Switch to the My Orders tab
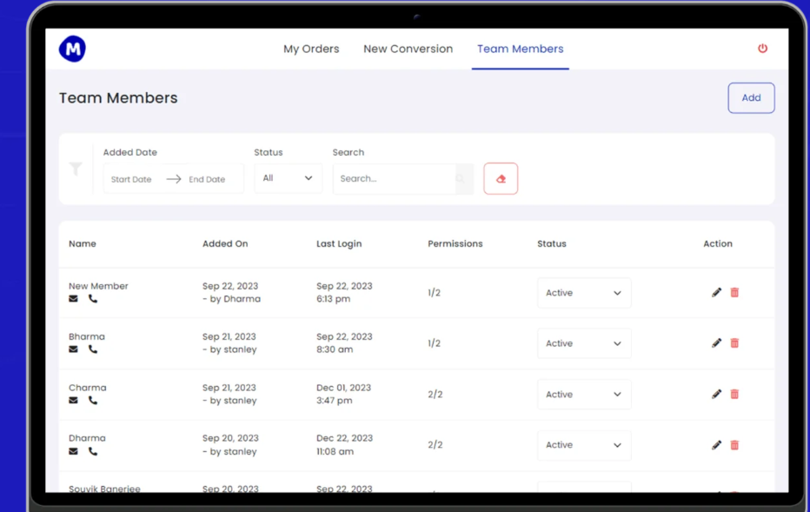 311,49
